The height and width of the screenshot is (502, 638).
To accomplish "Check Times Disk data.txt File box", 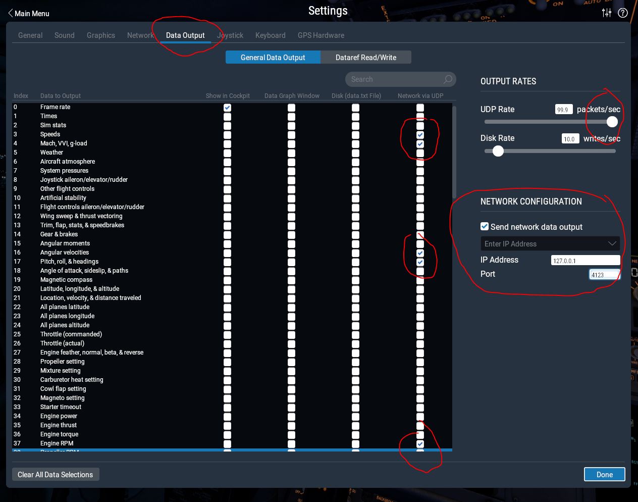I will [x=355, y=117].
